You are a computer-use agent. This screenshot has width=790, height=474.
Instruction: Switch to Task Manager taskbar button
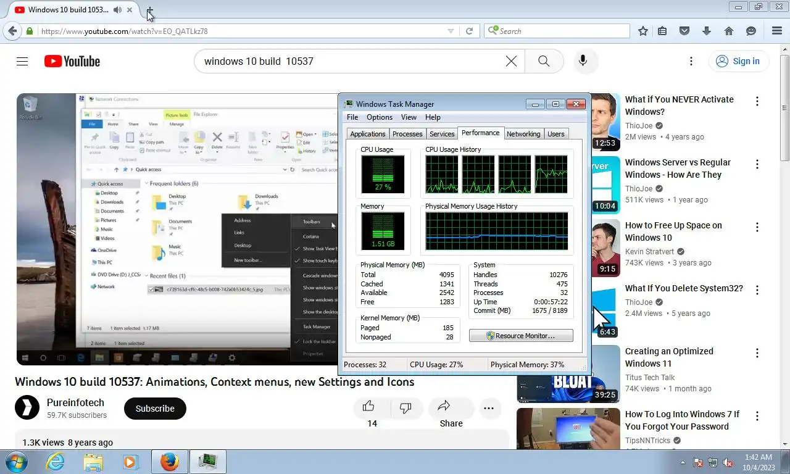click(x=207, y=462)
